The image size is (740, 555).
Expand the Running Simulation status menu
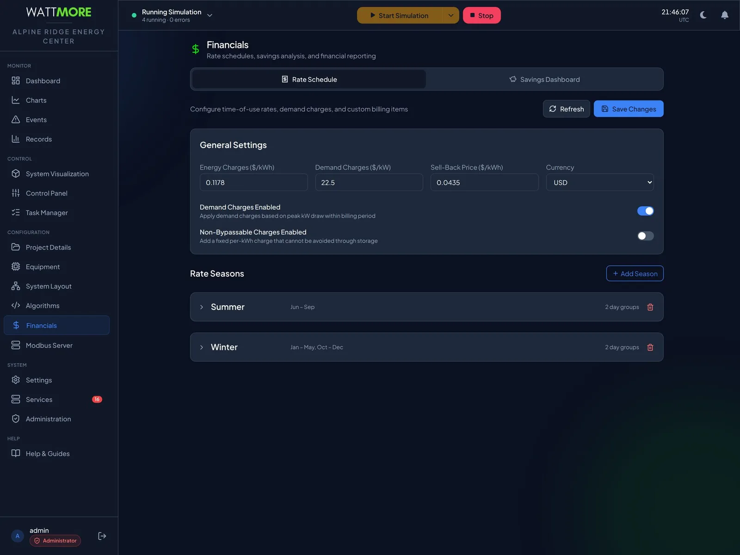(x=210, y=15)
